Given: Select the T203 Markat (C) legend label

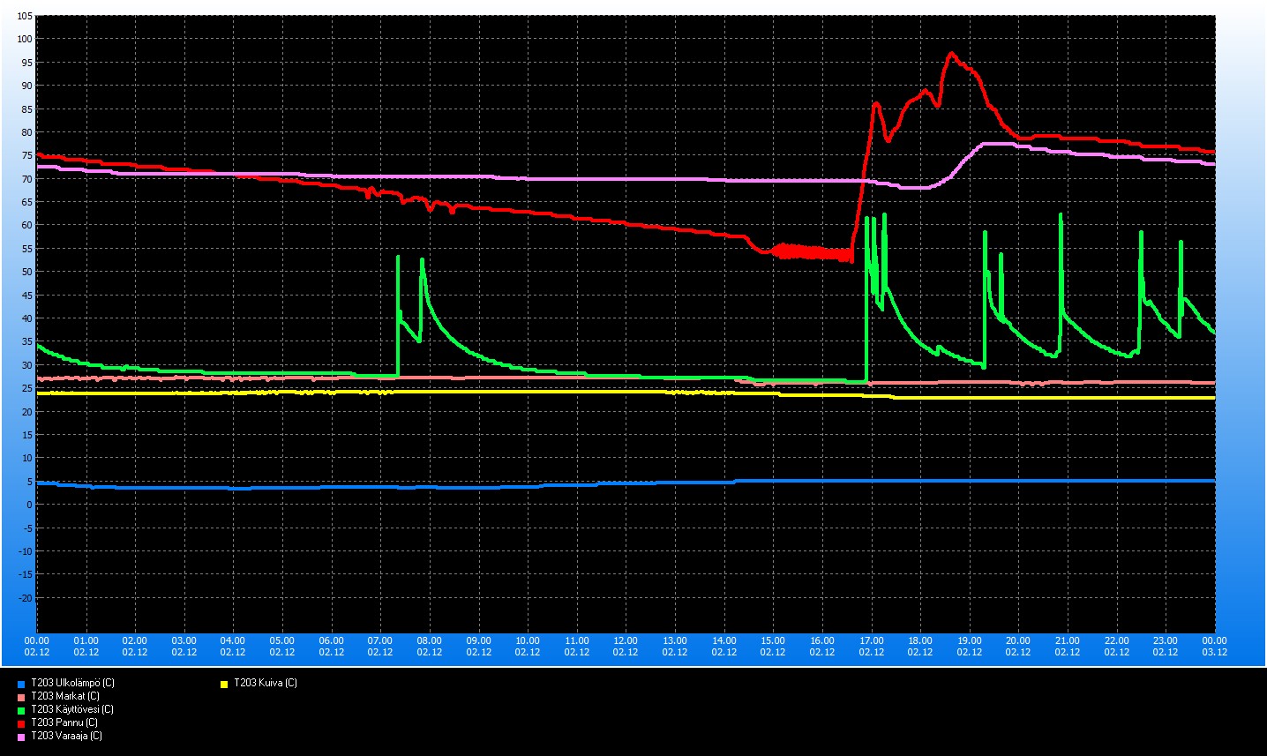Looking at the screenshot, I should click(64, 696).
